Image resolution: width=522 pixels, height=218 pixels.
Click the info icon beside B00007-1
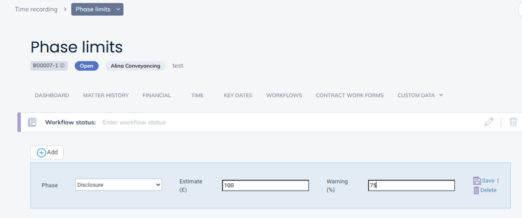62,66
